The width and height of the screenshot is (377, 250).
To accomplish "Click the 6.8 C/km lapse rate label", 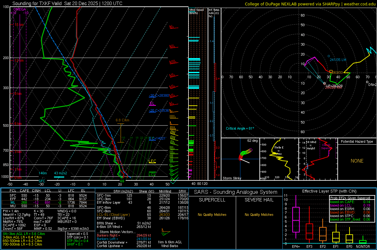I will pyautogui.click(x=122, y=120).
